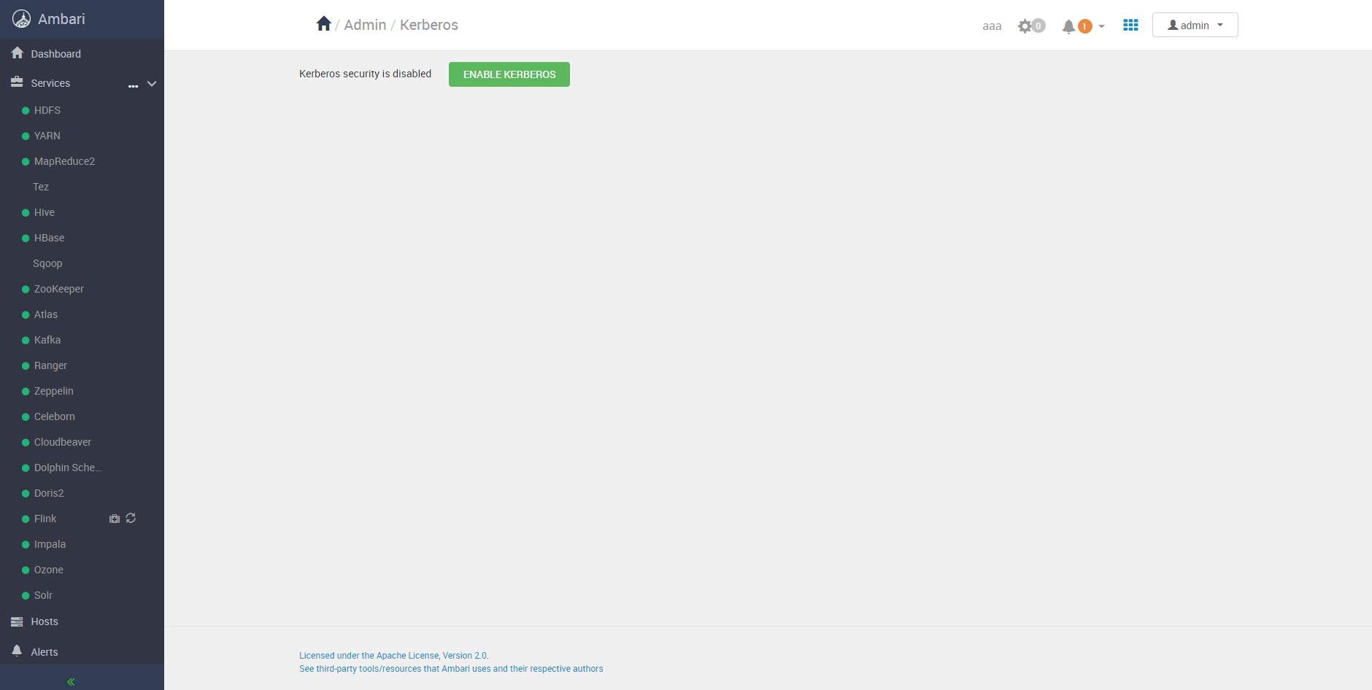The image size is (1372, 690).
Task: Open the HDFS service
Action: (47, 110)
